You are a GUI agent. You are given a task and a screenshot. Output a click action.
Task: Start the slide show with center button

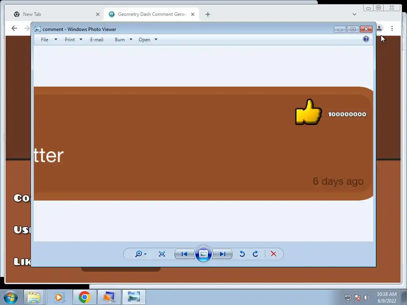[203, 254]
